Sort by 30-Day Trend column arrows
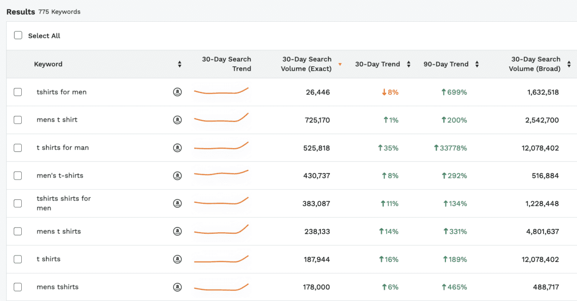This screenshot has width=577, height=301. 408,64
